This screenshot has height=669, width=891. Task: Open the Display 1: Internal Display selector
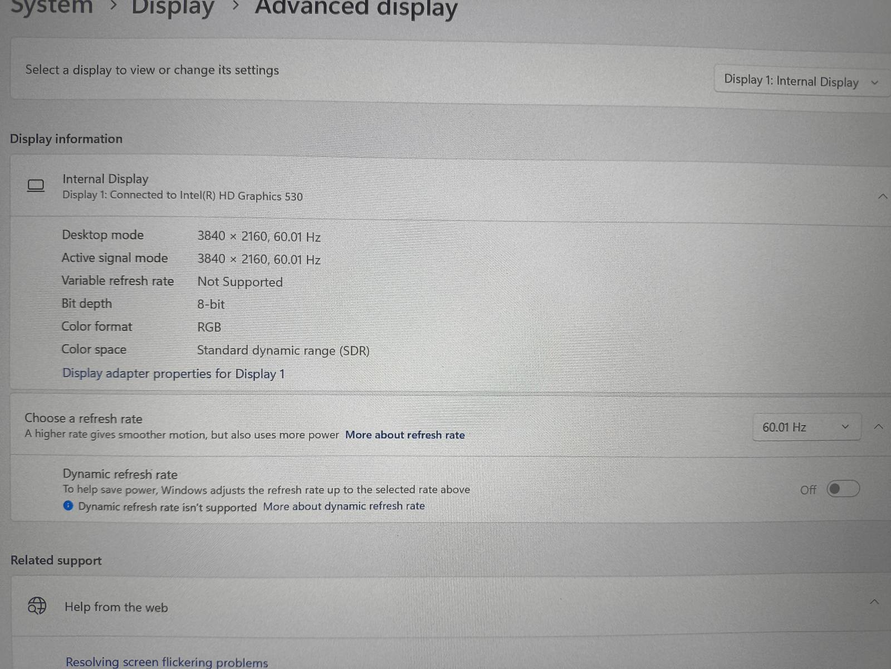point(800,81)
